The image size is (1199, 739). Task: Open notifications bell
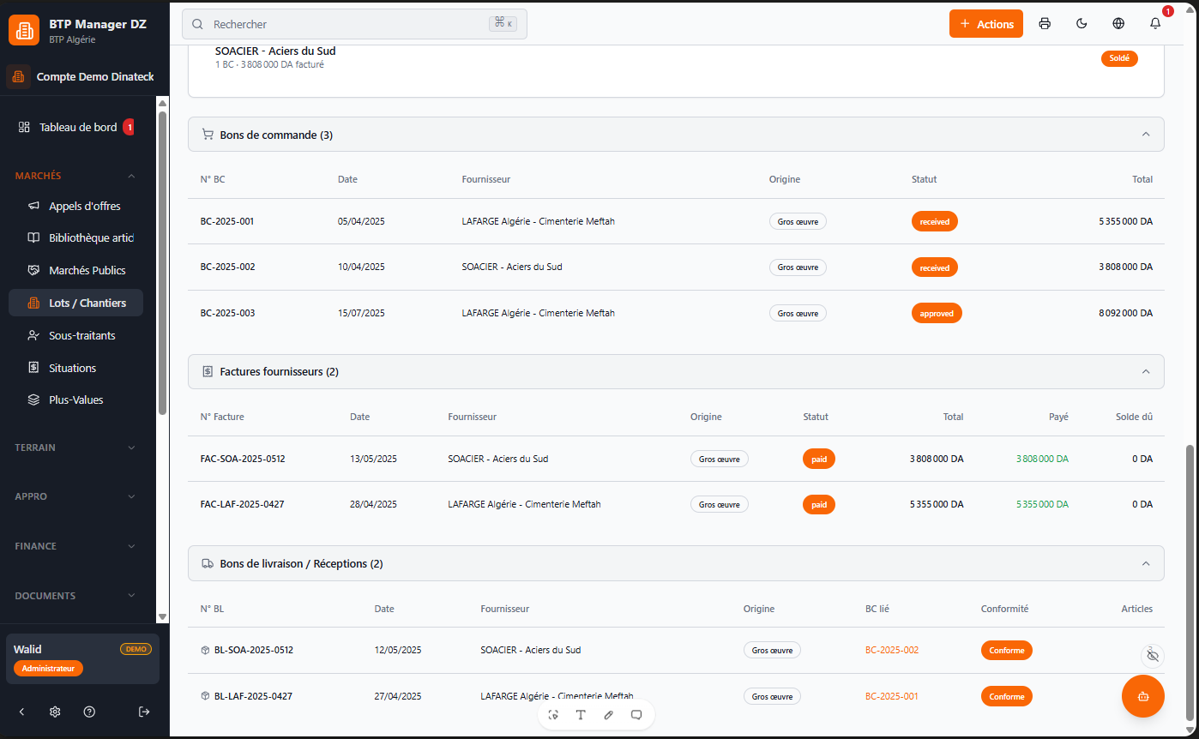1155,24
